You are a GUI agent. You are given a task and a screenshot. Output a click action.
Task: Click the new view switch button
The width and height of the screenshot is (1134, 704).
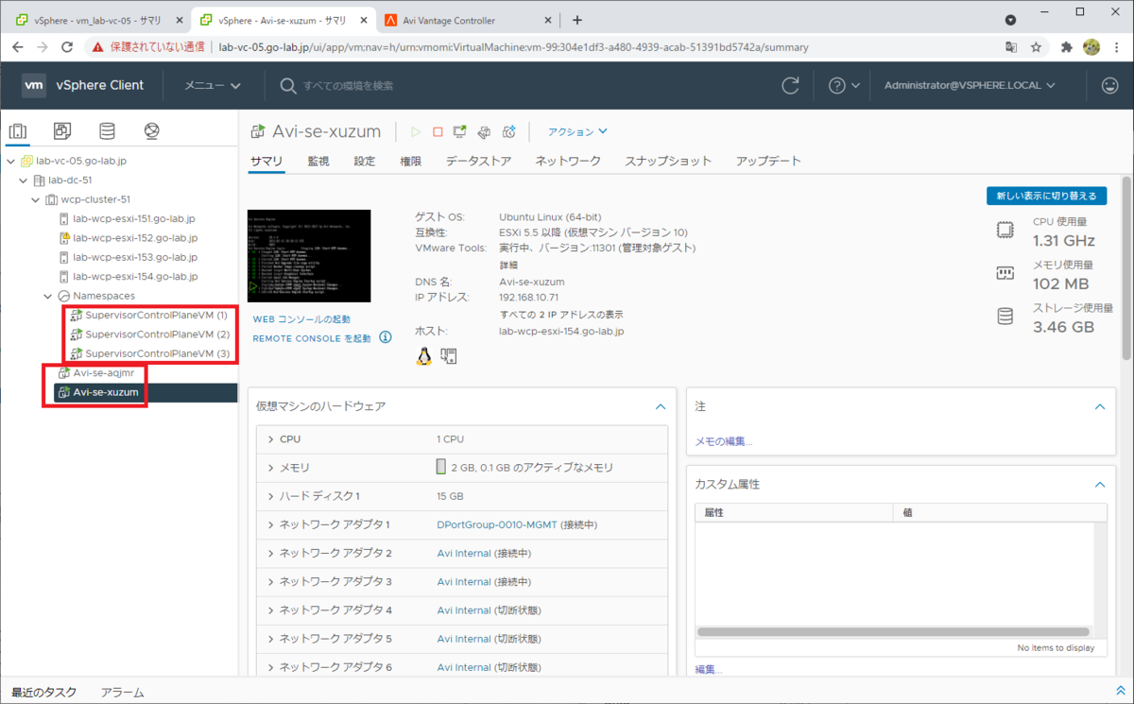[x=1046, y=195]
